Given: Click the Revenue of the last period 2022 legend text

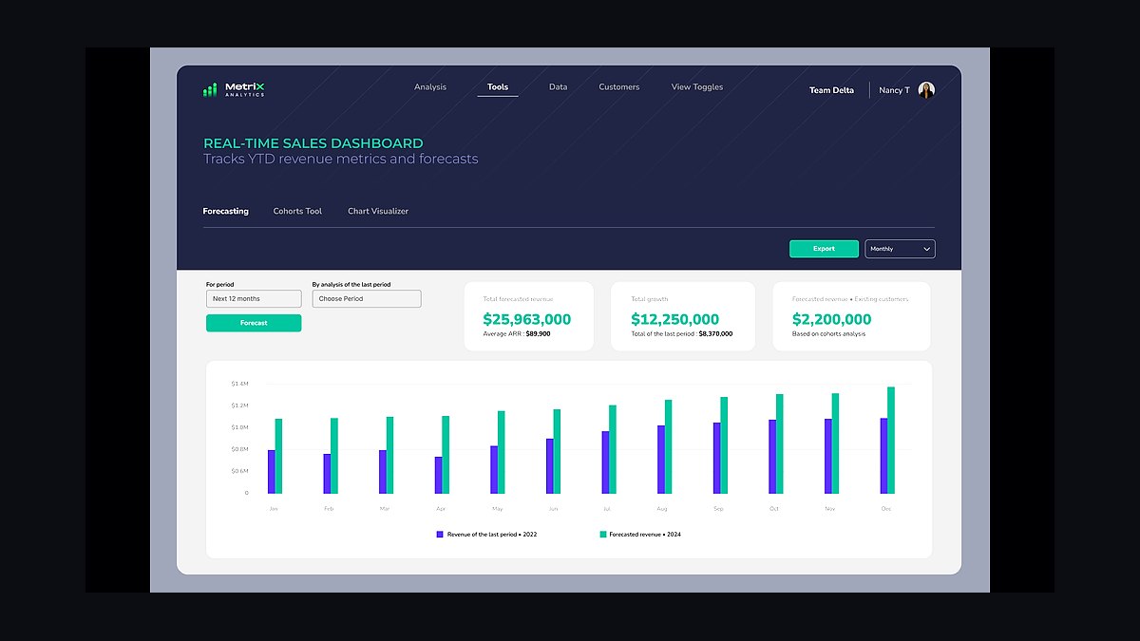Looking at the screenshot, I should click(492, 535).
